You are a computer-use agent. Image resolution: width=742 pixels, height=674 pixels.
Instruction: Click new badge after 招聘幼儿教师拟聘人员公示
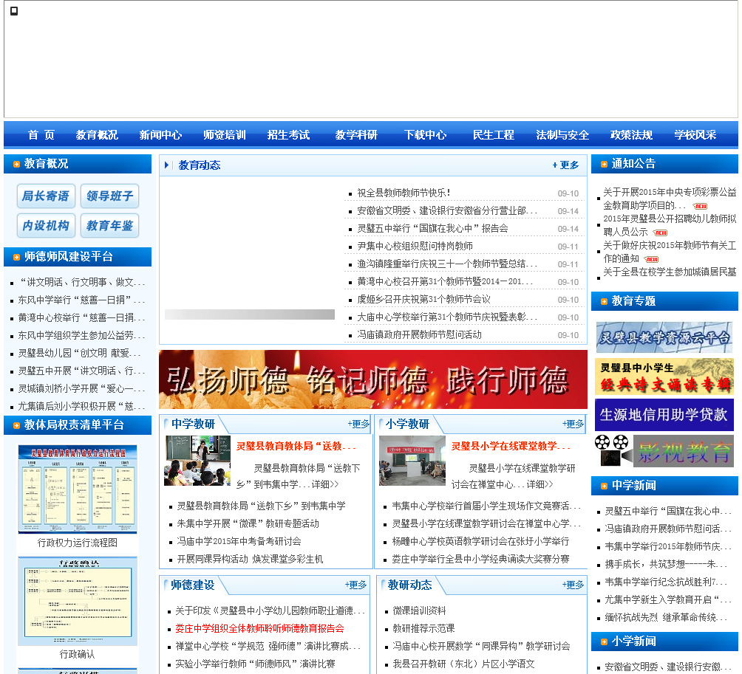pos(660,233)
